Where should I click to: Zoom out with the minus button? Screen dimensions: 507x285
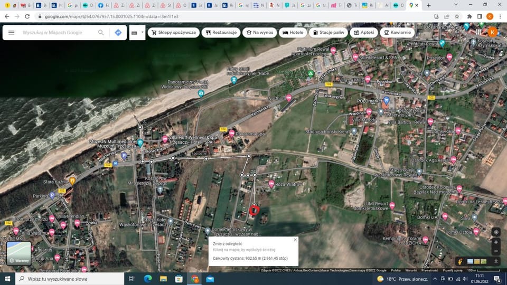tap(496, 251)
